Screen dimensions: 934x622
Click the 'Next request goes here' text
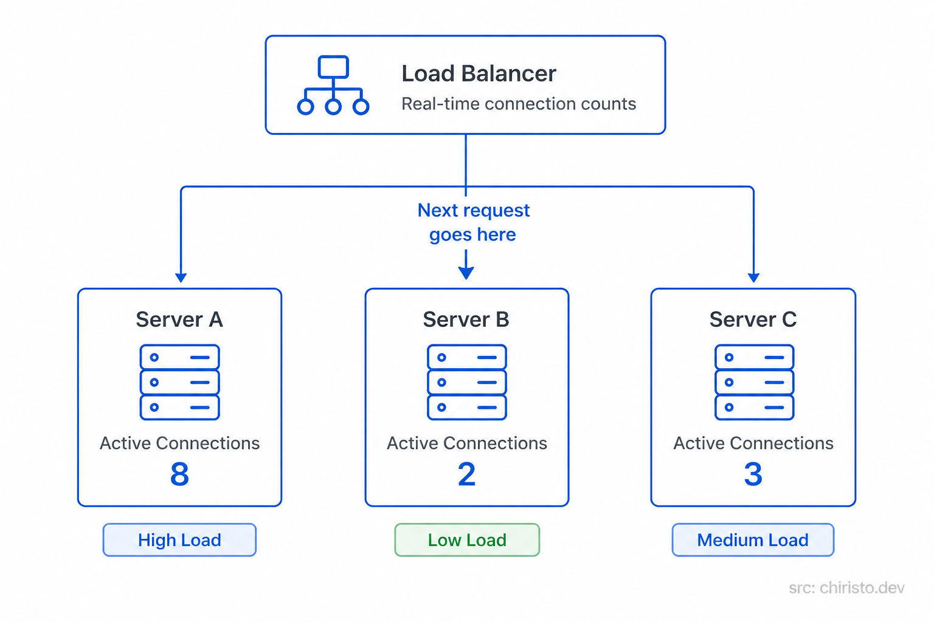tap(473, 222)
